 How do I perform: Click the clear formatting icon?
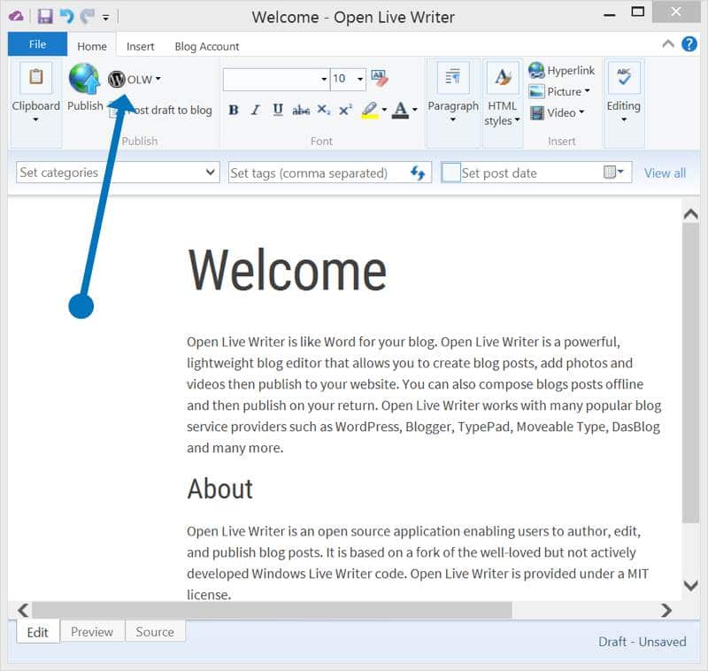[x=380, y=79]
